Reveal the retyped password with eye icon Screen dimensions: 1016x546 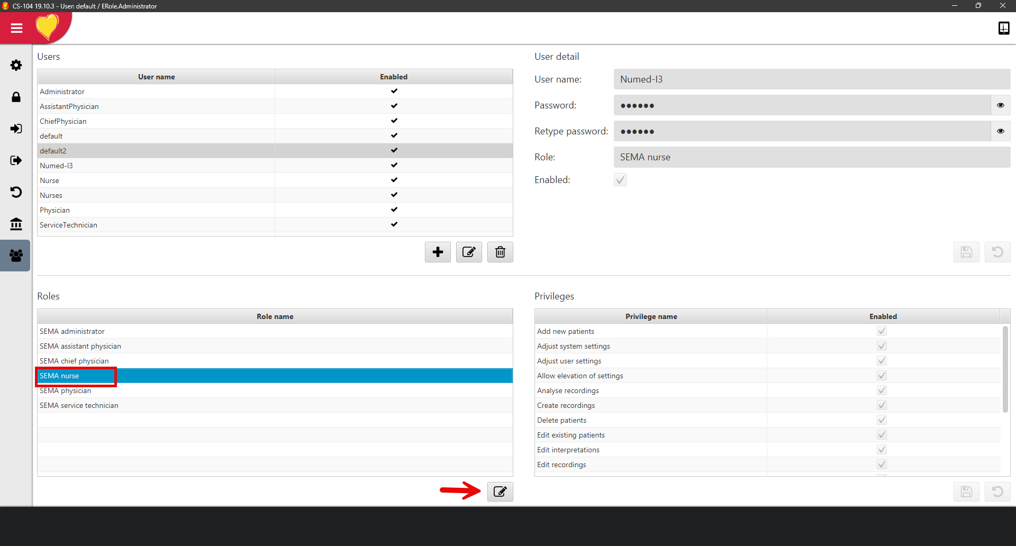point(1000,131)
